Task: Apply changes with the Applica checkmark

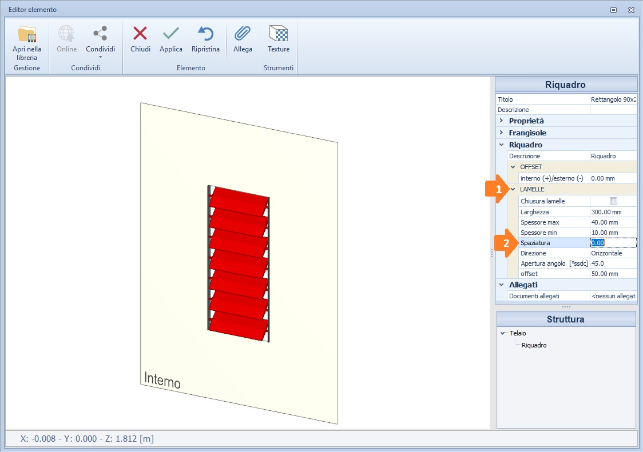Action: click(171, 34)
